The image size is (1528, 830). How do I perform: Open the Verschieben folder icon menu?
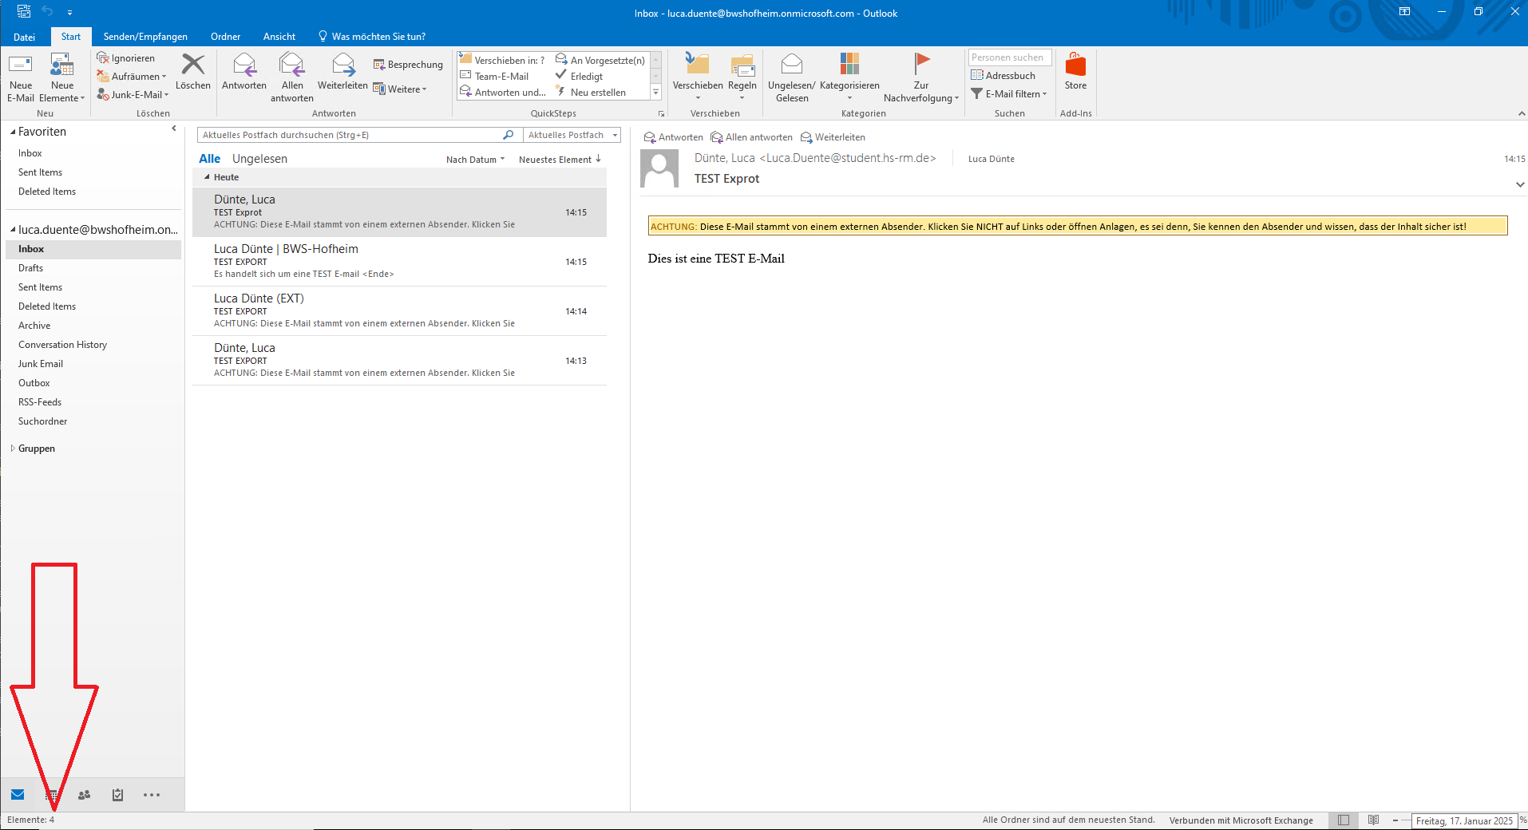[x=698, y=77]
